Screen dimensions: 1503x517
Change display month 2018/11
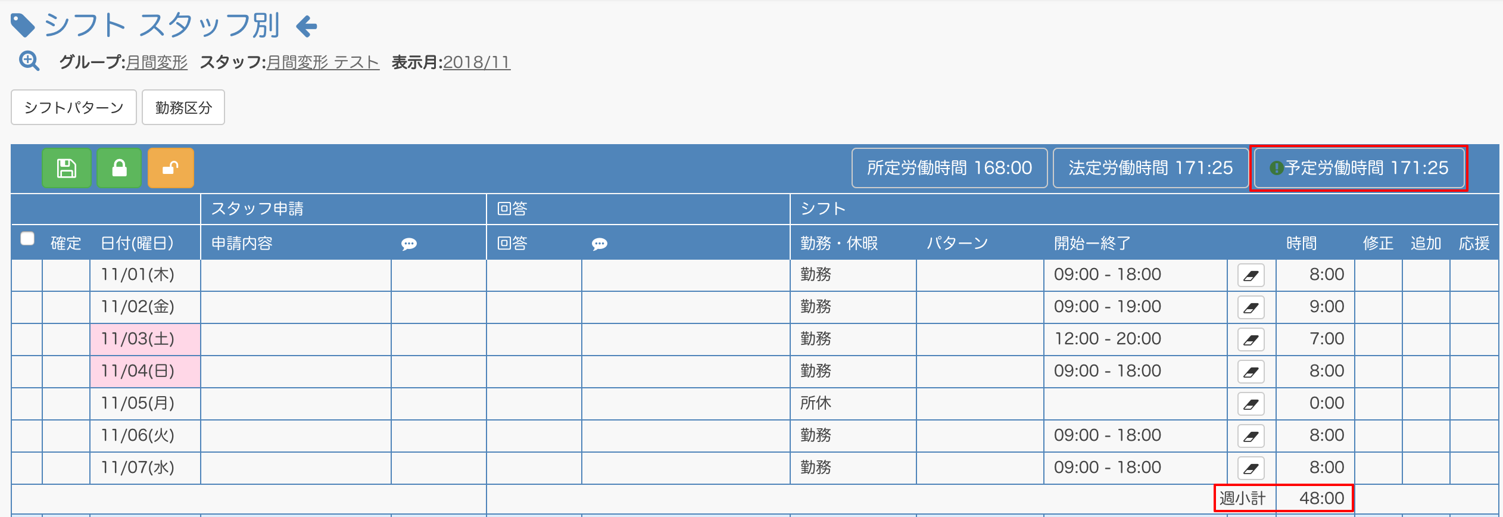tap(476, 62)
